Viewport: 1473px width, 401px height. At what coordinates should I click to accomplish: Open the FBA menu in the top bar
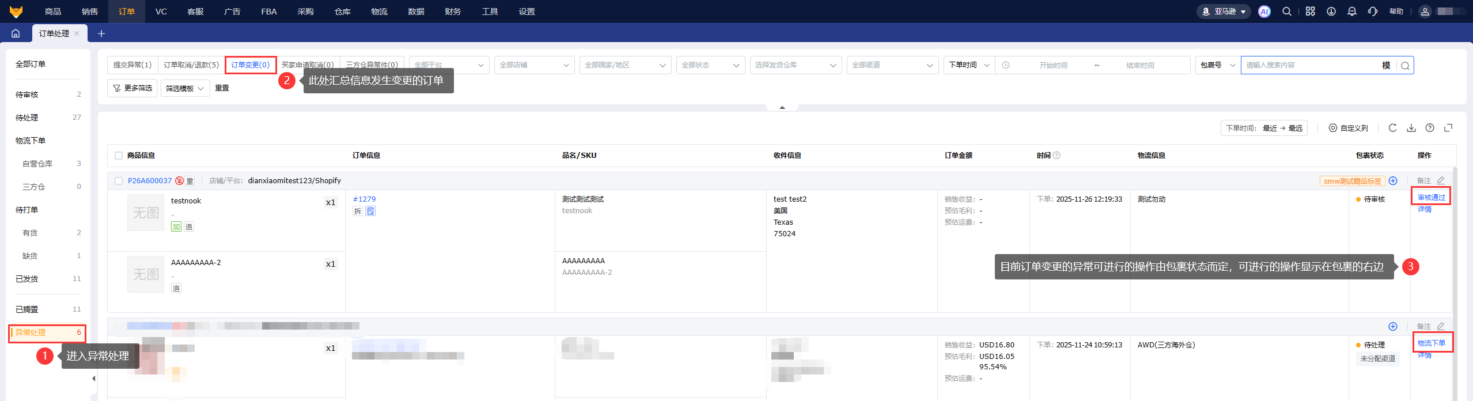[269, 12]
